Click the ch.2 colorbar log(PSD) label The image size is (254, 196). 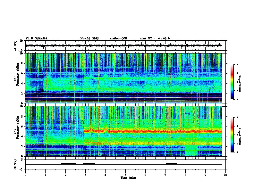pyautogui.click(x=240, y=136)
